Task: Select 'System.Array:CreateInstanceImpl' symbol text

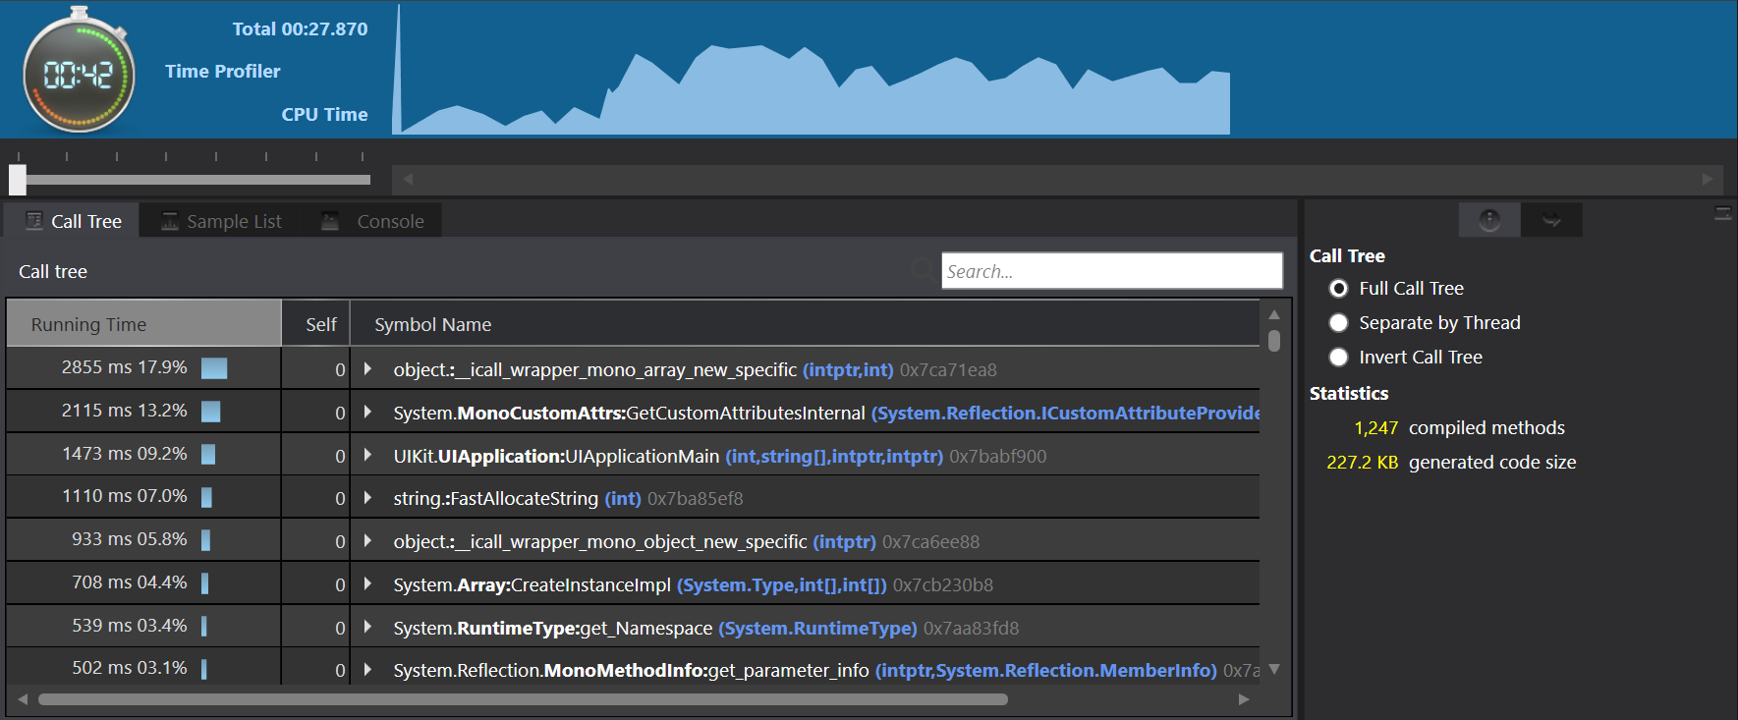Action: coord(532,585)
